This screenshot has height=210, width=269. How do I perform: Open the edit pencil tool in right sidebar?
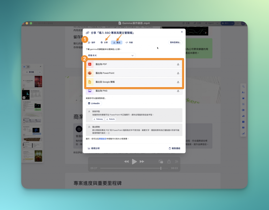click(243, 134)
